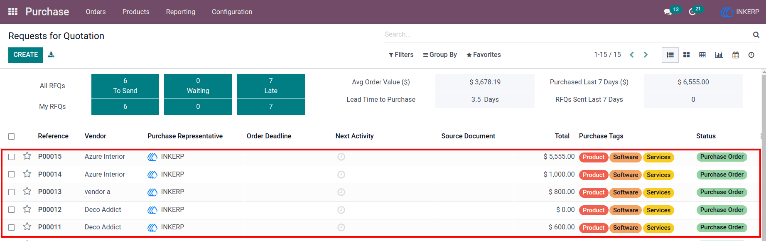The width and height of the screenshot is (766, 241).
Task: Click the CREATE button
Action: pos(25,55)
